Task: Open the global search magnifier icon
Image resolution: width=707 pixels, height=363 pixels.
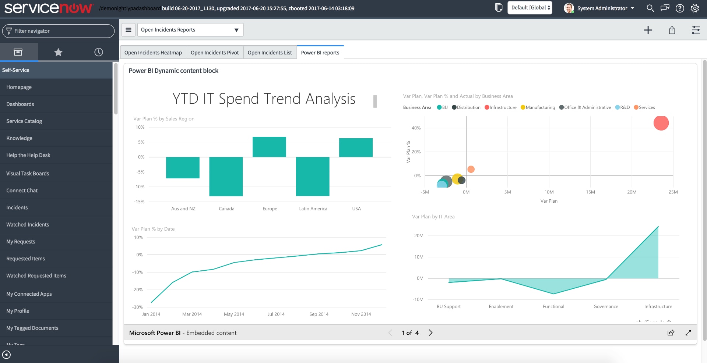Action: coord(650,8)
